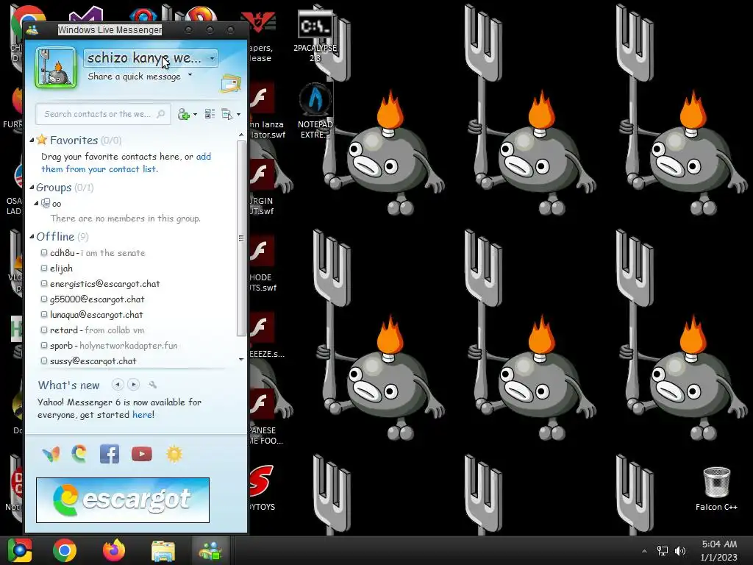Show next What's new item
This screenshot has width=753, height=565.
[x=134, y=384]
